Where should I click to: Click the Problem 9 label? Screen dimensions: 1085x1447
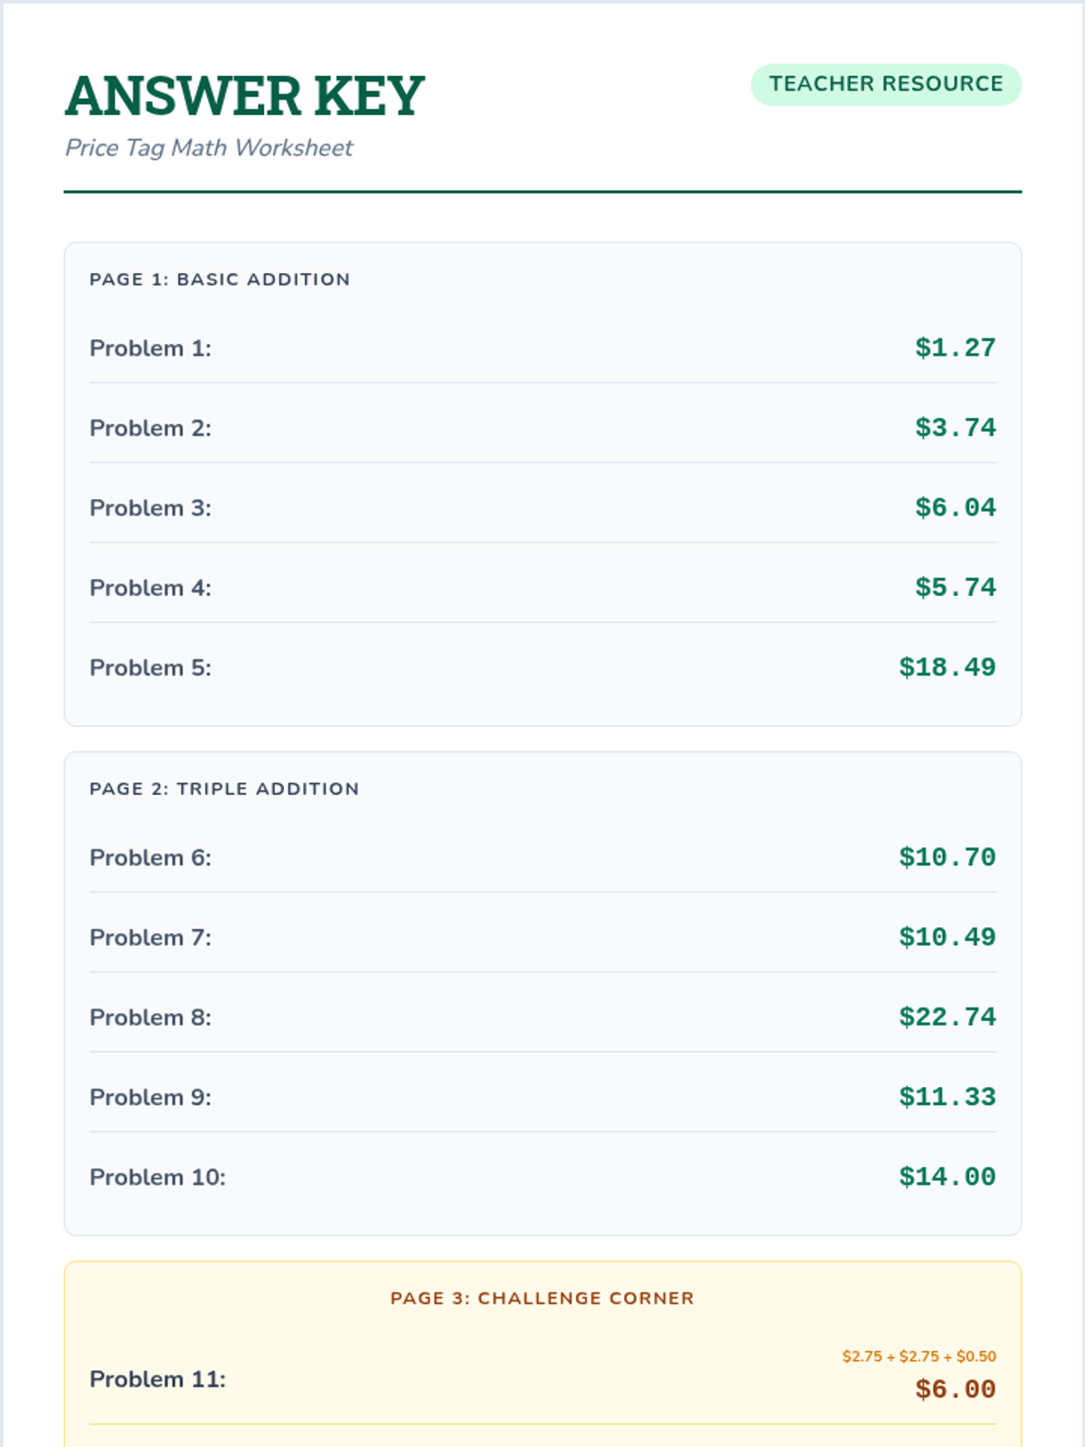(x=150, y=1097)
